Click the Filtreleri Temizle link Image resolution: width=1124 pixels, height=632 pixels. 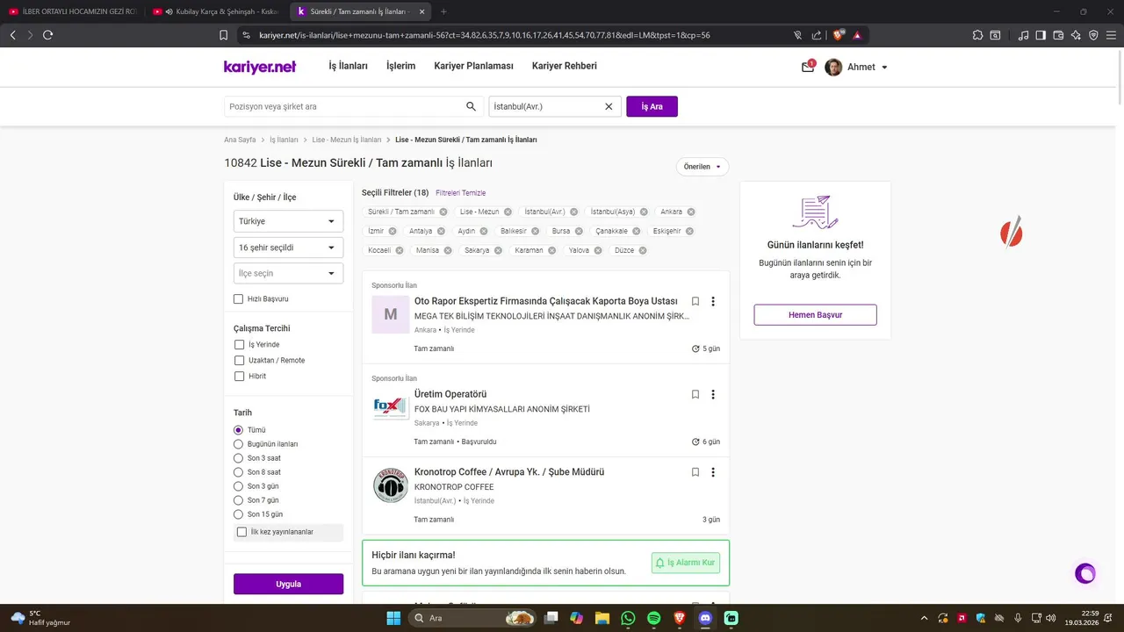460,193
